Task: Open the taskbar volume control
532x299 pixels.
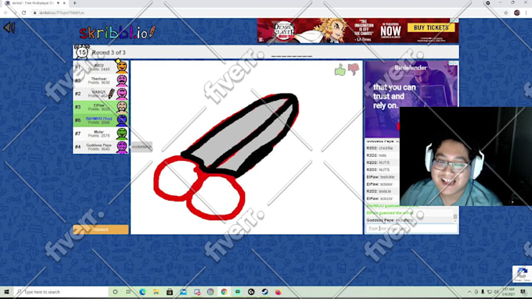Action: click(x=496, y=291)
